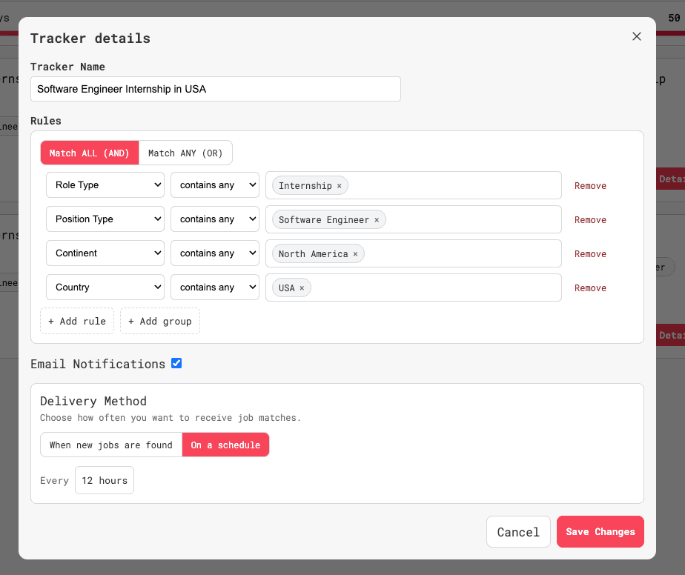685x575 pixels.
Task: Delete the Software Engineer tag using x
Action: coord(377,220)
